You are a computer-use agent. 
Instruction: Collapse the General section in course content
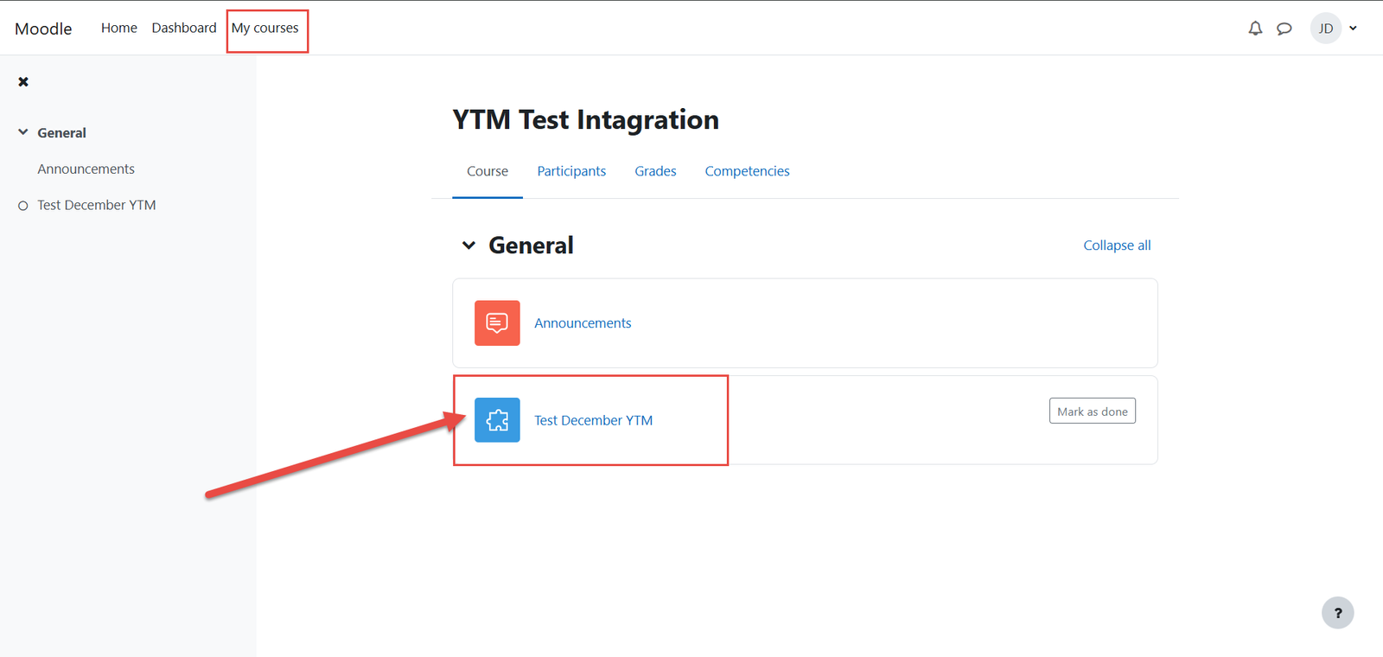[468, 246]
